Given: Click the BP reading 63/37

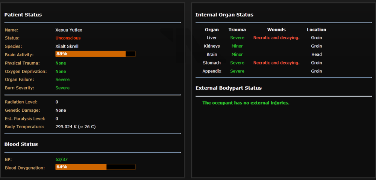Looking at the screenshot, I should [x=62, y=159].
